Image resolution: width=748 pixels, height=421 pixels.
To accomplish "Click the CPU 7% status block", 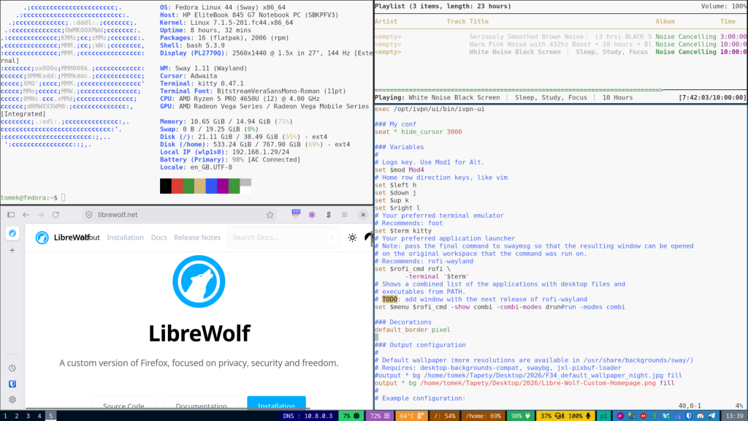I will tap(351, 416).
